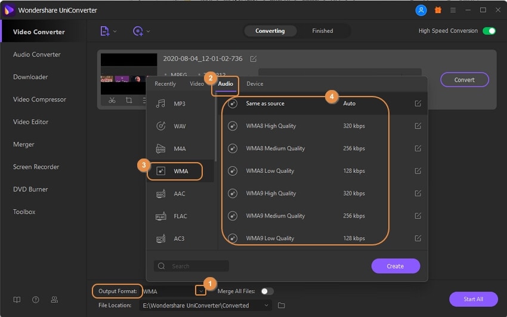Open the Video format tab
This screenshot has width=507, height=317.
pyautogui.click(x=197, y=83)
